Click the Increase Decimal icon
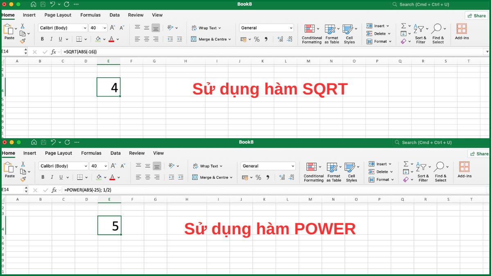 click(280, 39)
